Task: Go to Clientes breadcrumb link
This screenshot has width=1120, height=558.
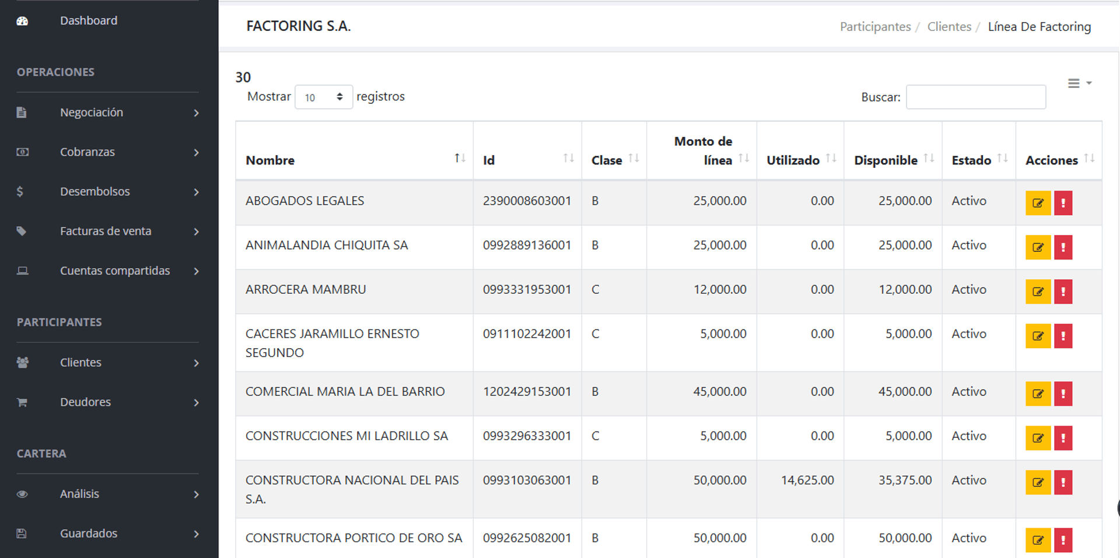Action: click(x=949, y=27)
